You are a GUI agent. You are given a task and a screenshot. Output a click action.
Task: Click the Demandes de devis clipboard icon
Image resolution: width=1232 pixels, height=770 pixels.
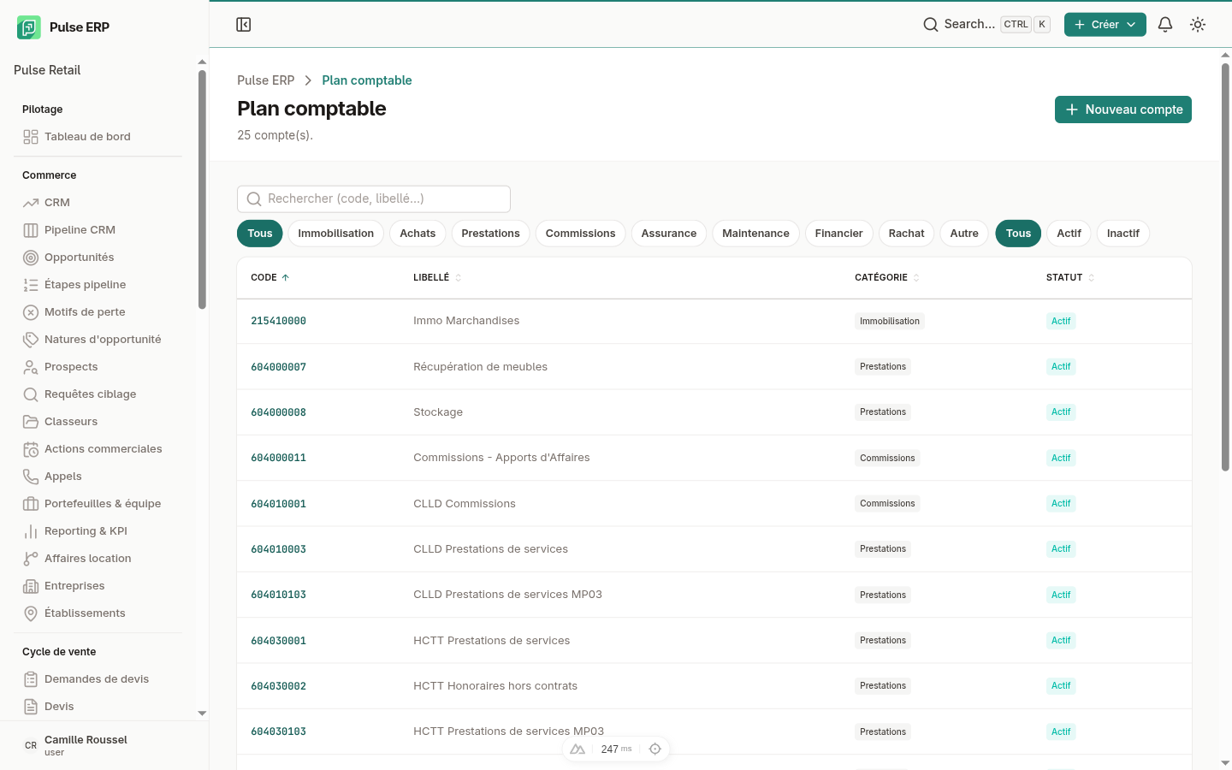pyautogui.click(x=31, y=679)
